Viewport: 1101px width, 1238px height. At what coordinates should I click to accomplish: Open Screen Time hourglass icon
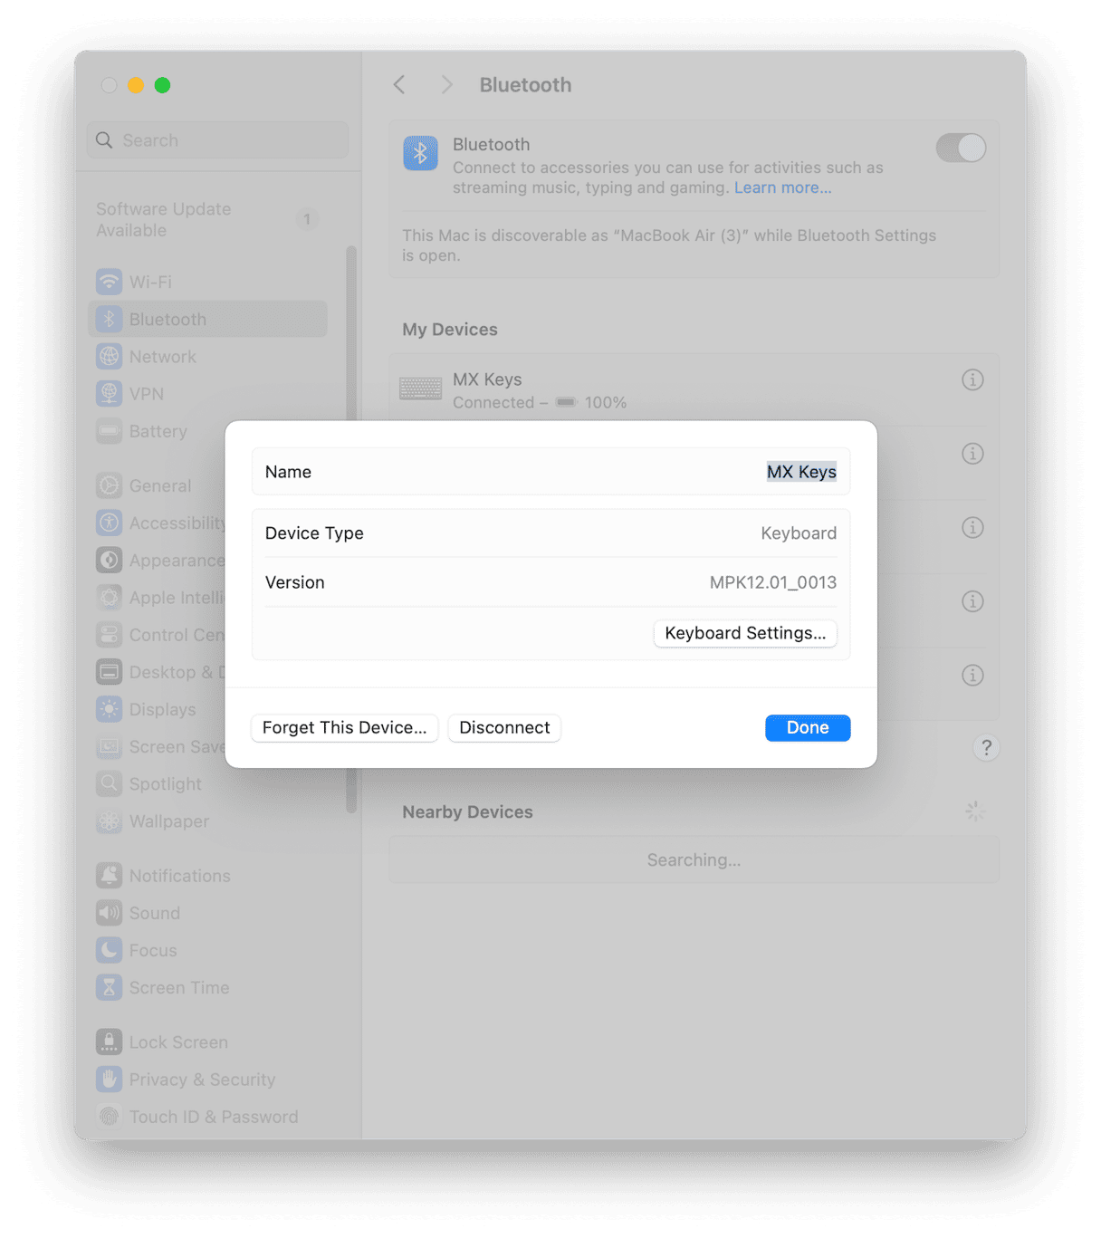[109, 987]
